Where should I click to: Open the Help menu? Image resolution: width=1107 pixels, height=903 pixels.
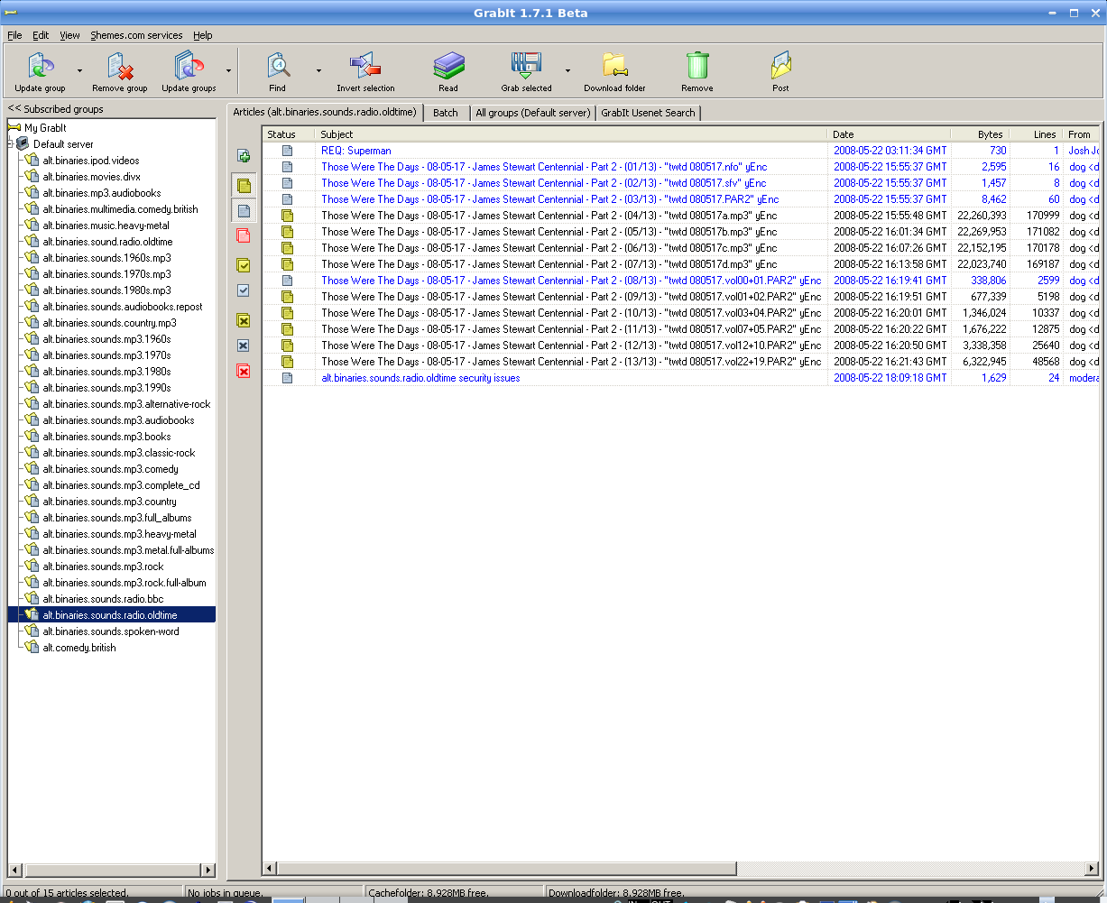[x=203, y=35]
